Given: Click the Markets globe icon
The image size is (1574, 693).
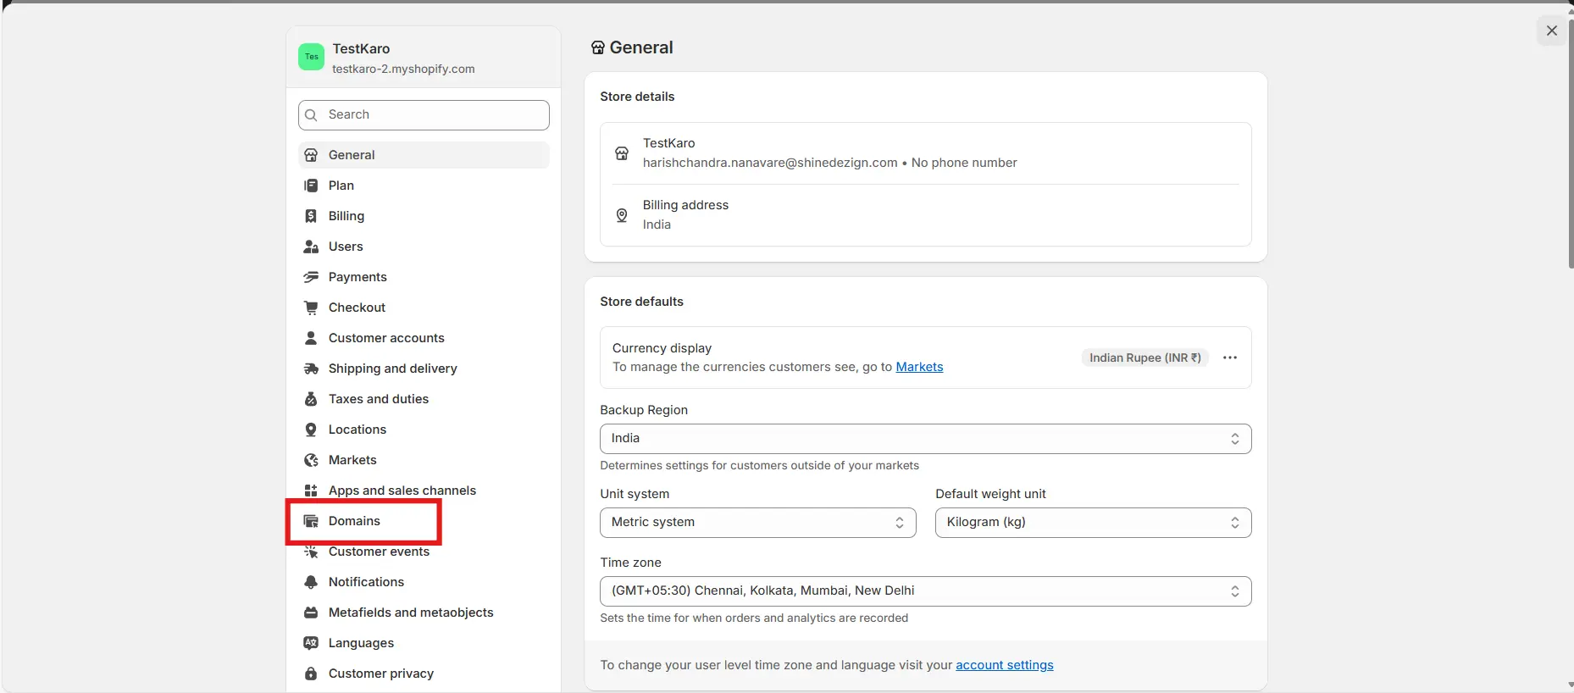Looking at the screenshot, I should (x=311, y=460).
